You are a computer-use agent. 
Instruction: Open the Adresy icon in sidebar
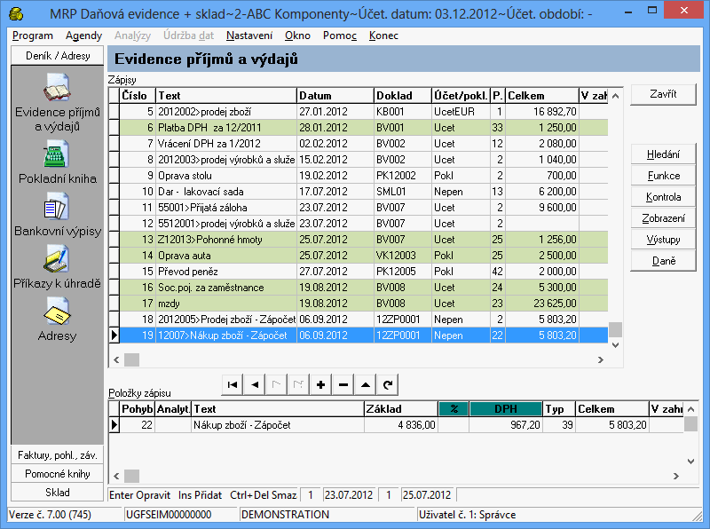[x=57, y=311]
